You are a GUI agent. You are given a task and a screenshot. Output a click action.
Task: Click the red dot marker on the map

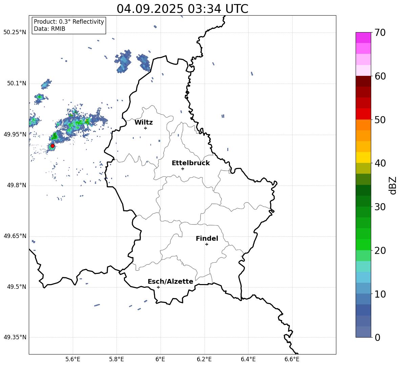[x=52, y=146]
